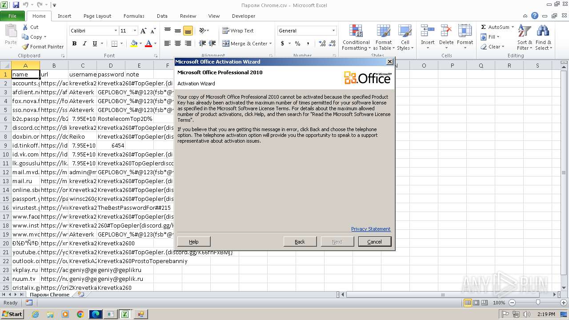Switch to Page Layout view

click(476, 303)
